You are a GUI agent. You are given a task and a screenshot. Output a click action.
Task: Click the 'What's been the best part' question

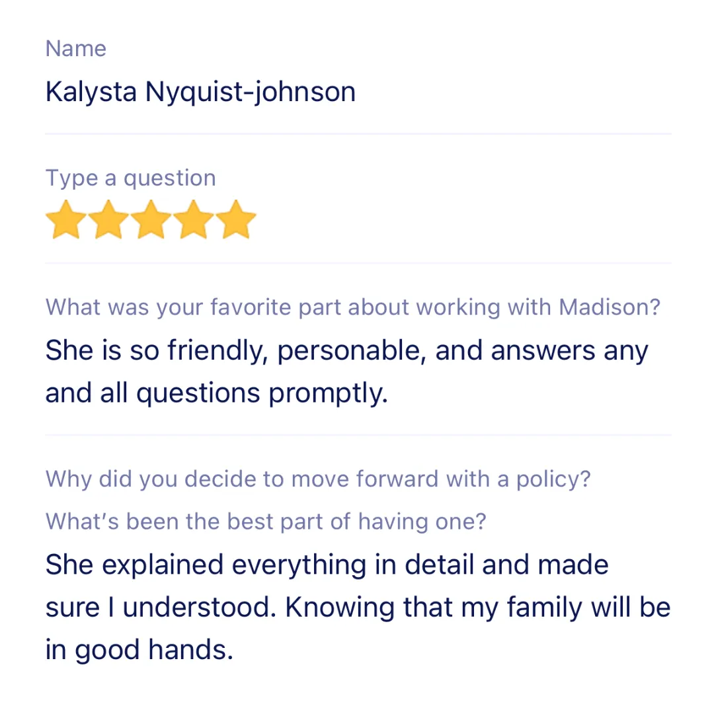[x=266, y=522]
